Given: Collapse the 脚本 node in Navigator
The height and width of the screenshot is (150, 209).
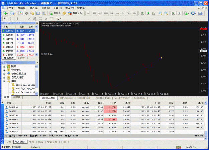Looking at the screenshot, I should pos(4,81).
